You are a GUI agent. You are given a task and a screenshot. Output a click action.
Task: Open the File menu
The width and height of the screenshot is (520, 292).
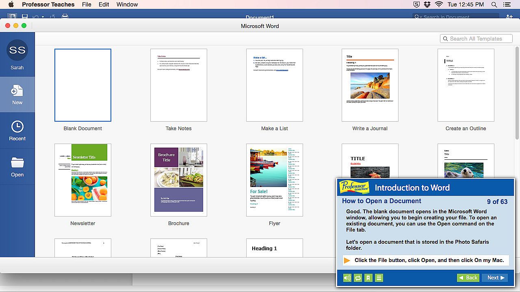[x=87, y=4]
